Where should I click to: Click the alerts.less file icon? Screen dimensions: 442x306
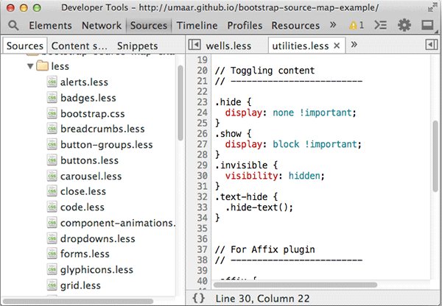[x=52, y=82]
